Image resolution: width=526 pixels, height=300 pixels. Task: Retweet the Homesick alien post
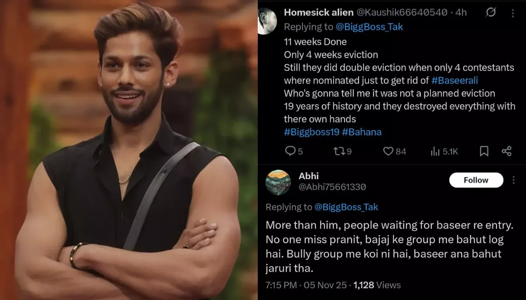pos(338,151)
